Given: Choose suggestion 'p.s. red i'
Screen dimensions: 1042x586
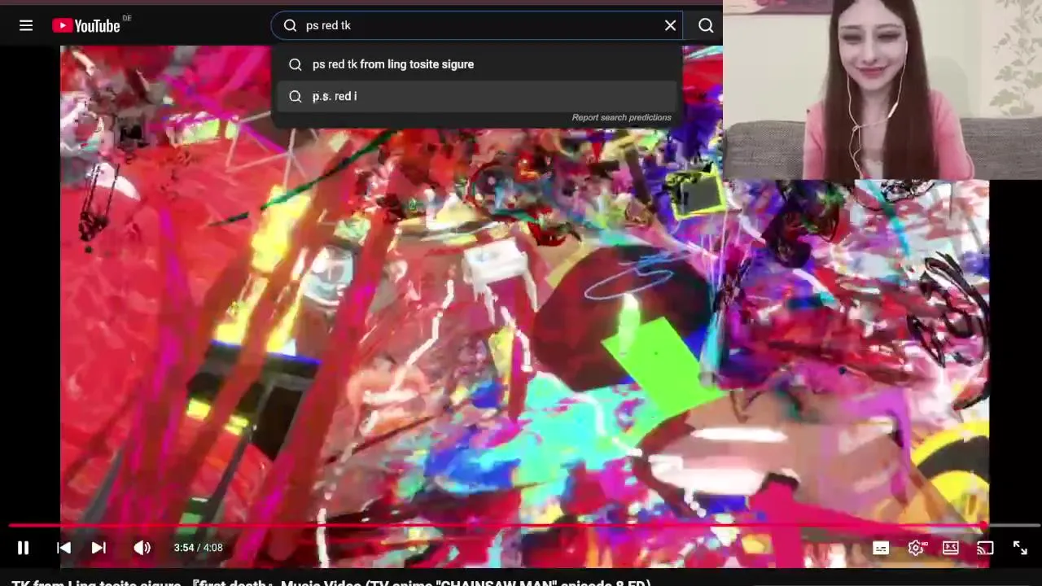Looking at the screenshot, I should 476,96.
